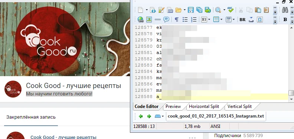Click the Insert Image icon
The image size is (294, 139).
pos(149,20)
